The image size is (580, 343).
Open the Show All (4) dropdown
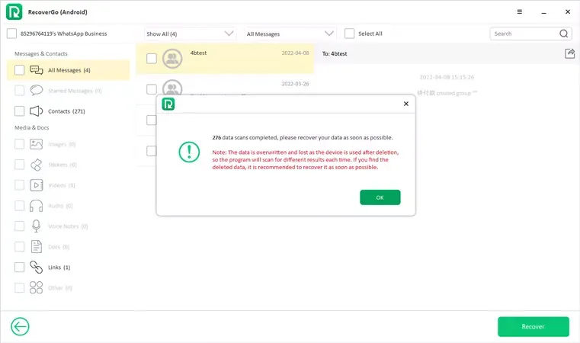point(190,34)
